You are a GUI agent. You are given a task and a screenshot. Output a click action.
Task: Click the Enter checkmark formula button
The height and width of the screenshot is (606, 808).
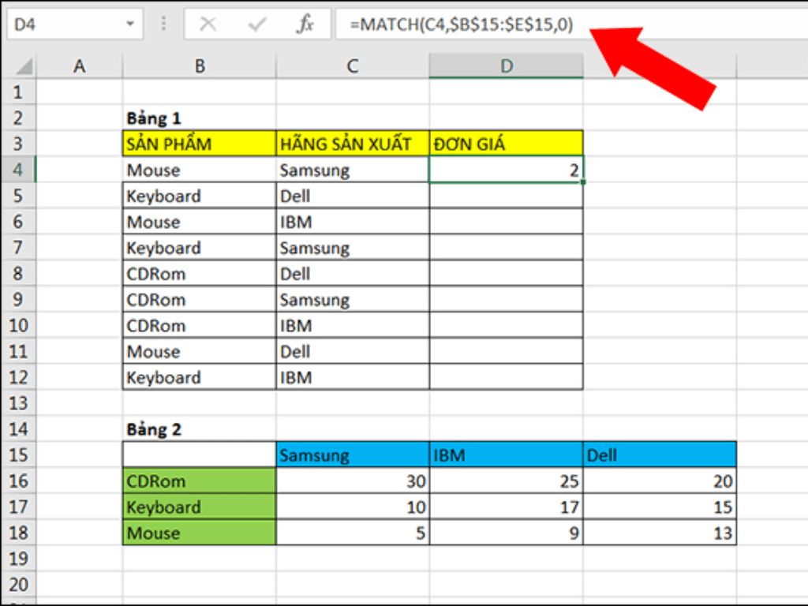[256, 24]
